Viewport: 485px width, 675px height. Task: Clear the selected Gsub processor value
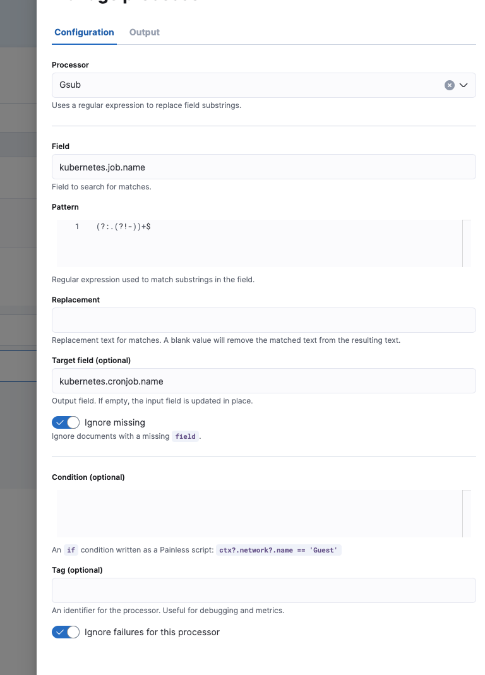[450, 85]
